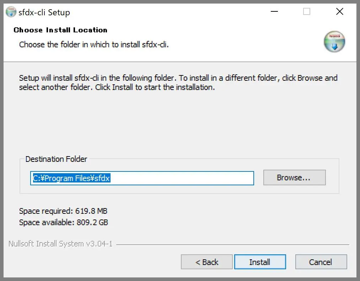Screen dimensions: 360x281
Task: Click the setup instructions paragraph
Action: tap(178, 83)
